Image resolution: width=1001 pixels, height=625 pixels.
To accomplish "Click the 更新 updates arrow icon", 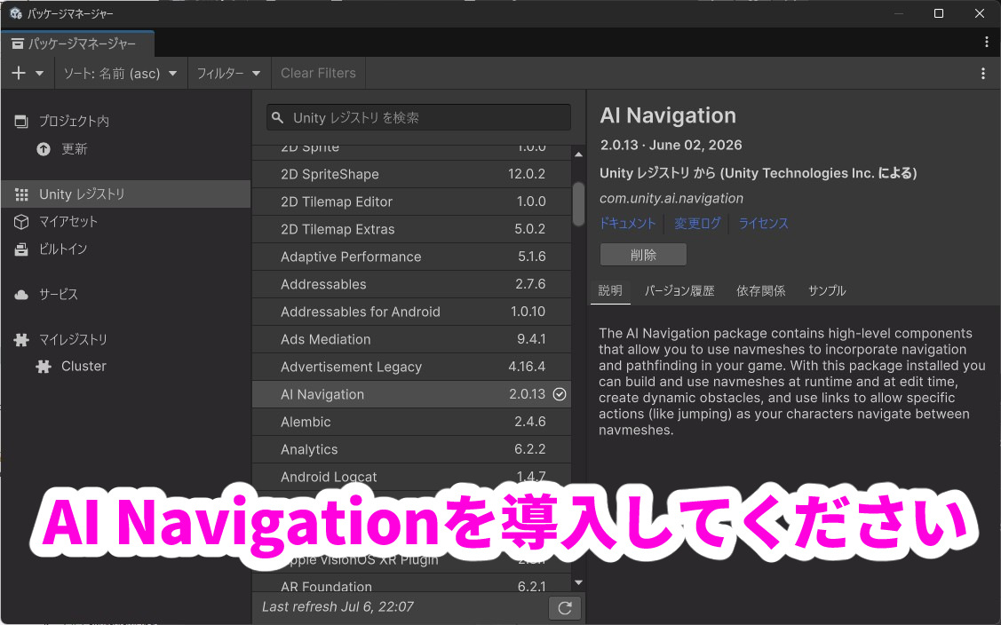I will pyautogui.click(x=44, y=149).
